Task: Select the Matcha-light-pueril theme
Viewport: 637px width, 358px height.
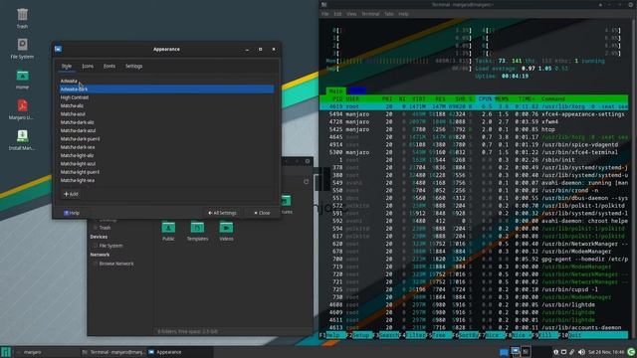Action: coord(167,172)
